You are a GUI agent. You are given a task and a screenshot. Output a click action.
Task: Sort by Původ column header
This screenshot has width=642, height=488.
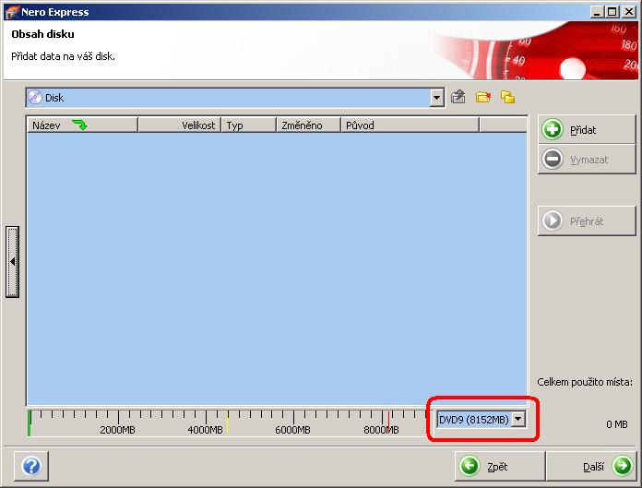click(410, 125)
